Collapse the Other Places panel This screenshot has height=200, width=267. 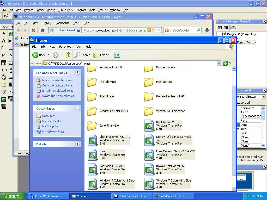pyautogui.click(x=77, y=108)
